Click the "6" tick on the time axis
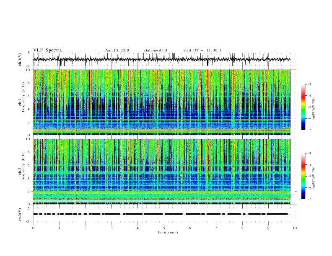The height and width of the screenshot is (256, 332). (190, 228)
